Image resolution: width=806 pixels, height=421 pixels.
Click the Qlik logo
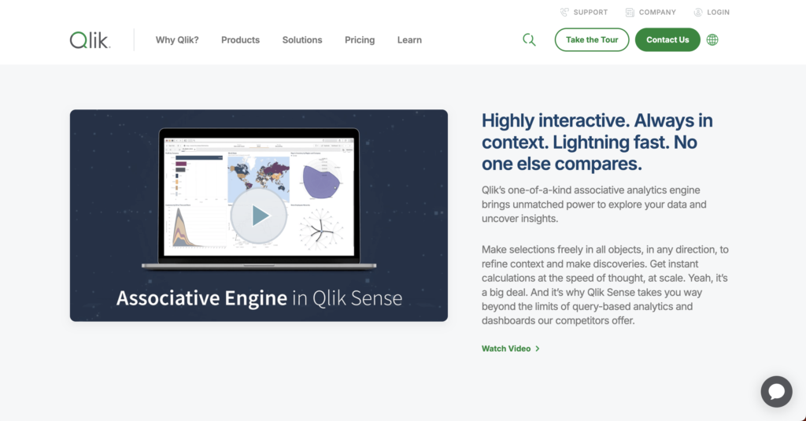pos(90,40)
